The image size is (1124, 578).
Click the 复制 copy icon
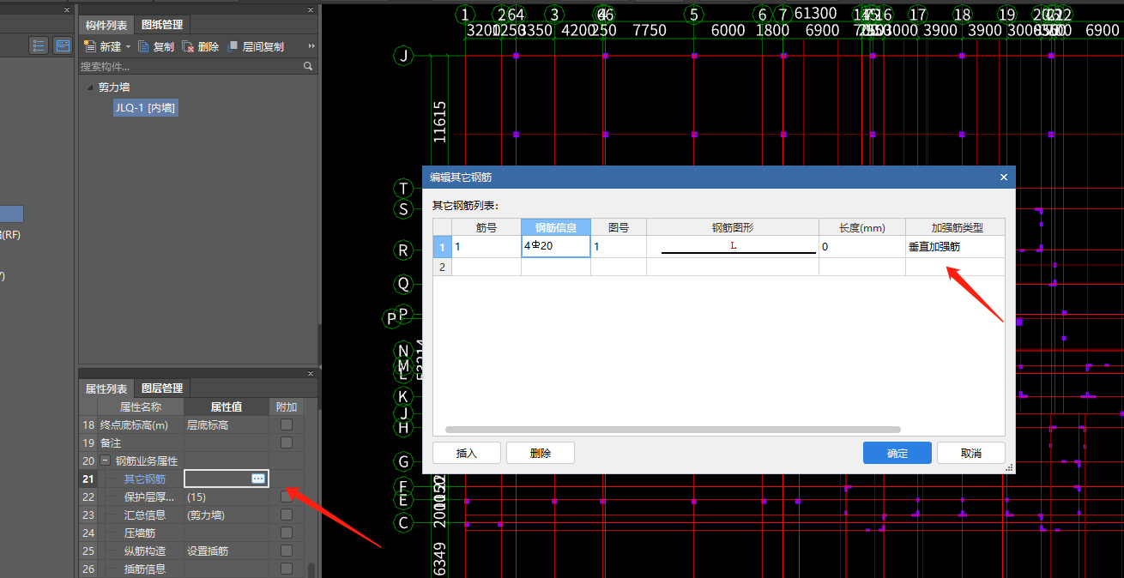click(143, 47)
